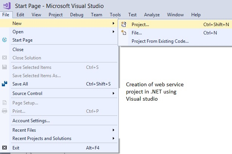The image size is (232, 154).
Task: Click the New Project icon in submenu
Action: [x=123, y=24]
